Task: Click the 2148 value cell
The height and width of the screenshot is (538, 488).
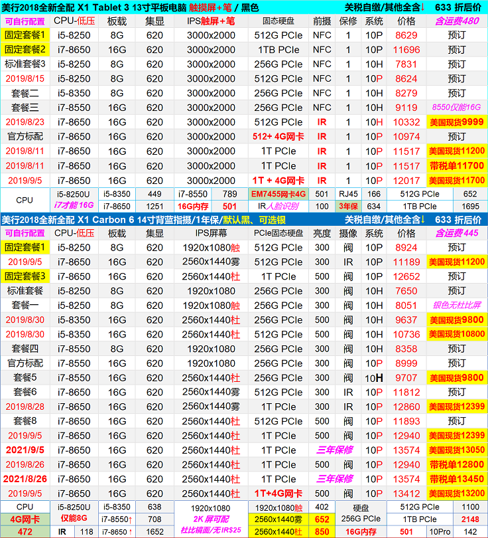Action: tap(471, 519)
